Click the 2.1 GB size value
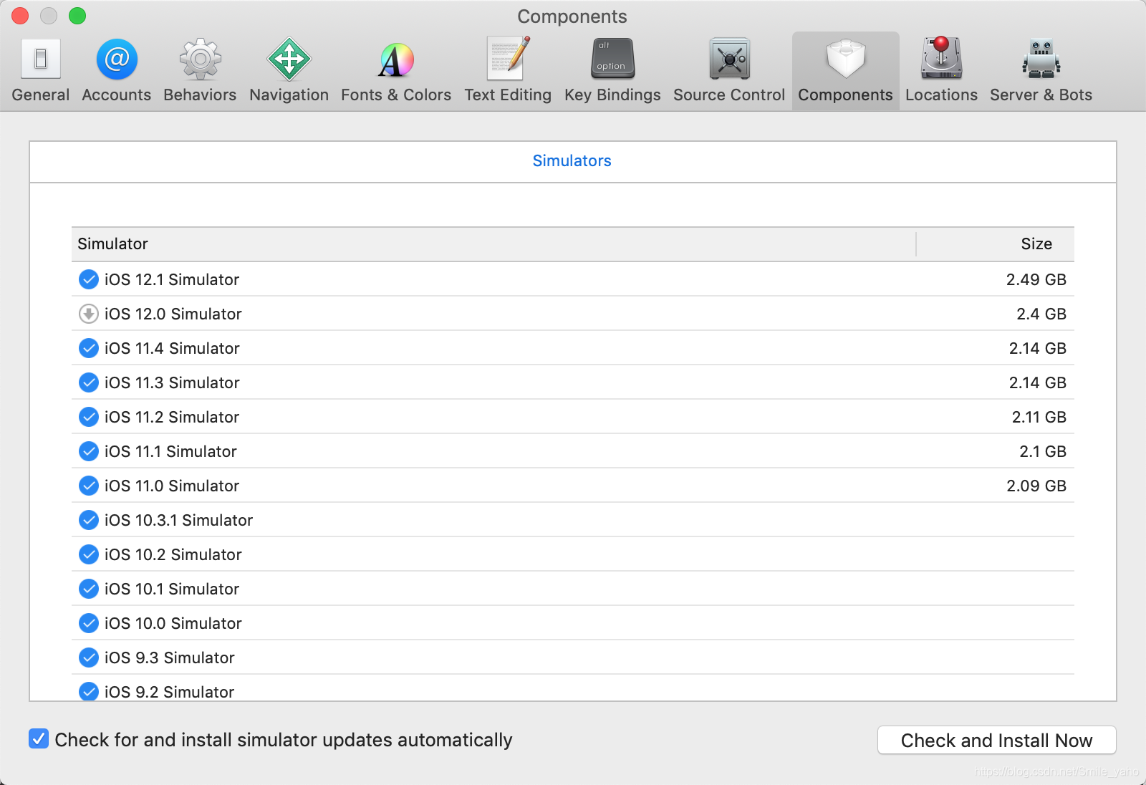This screenshot has height=785, width=1146. pyautogui.click(x=1043, y=452)
